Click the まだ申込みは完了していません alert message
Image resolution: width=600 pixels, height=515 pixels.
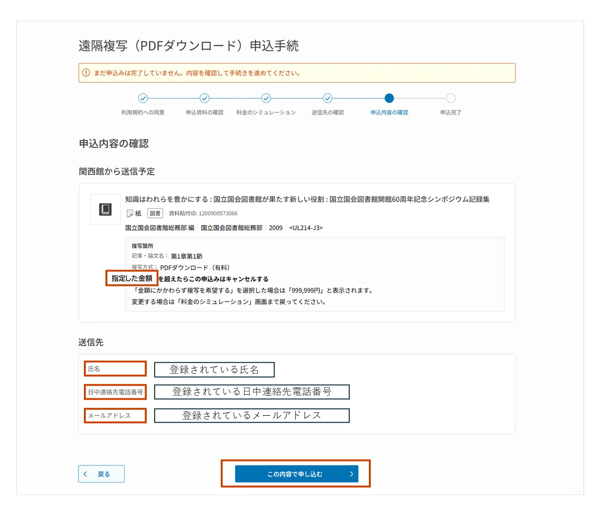tap(197, 73)
